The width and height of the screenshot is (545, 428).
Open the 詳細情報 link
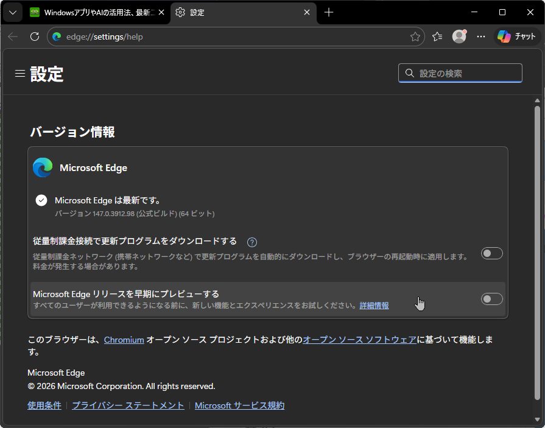coord(374,306)
